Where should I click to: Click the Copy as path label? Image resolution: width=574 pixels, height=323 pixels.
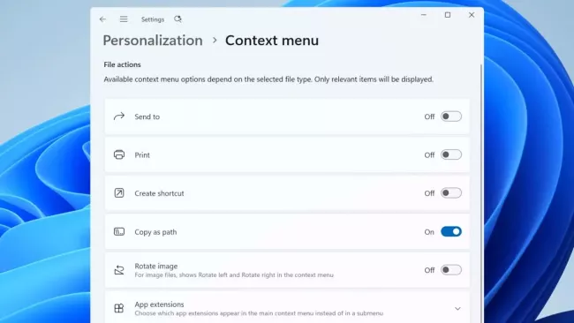click(x=155, y=232)
